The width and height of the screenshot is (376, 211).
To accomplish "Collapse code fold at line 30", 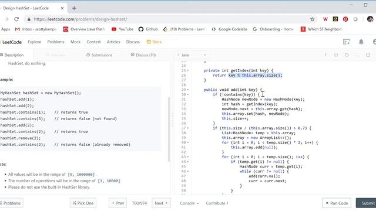I will coord(188,94).
